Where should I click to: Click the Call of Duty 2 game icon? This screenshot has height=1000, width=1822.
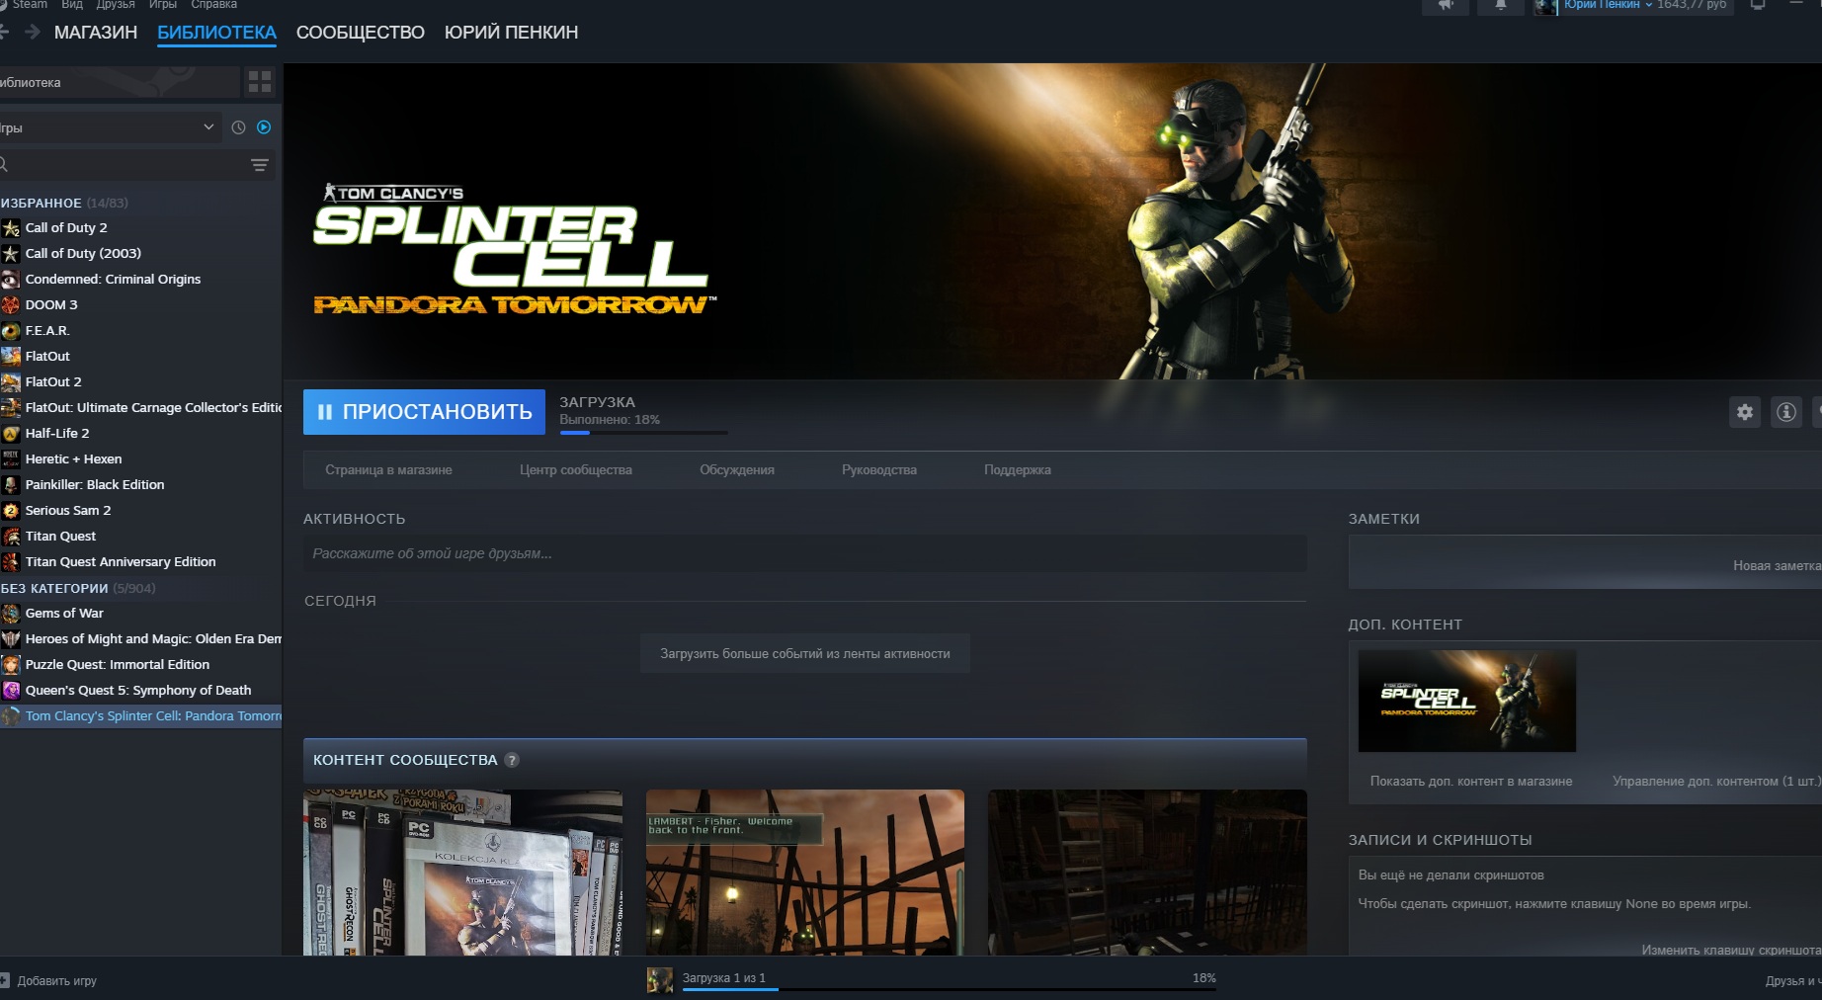(11, 228)
